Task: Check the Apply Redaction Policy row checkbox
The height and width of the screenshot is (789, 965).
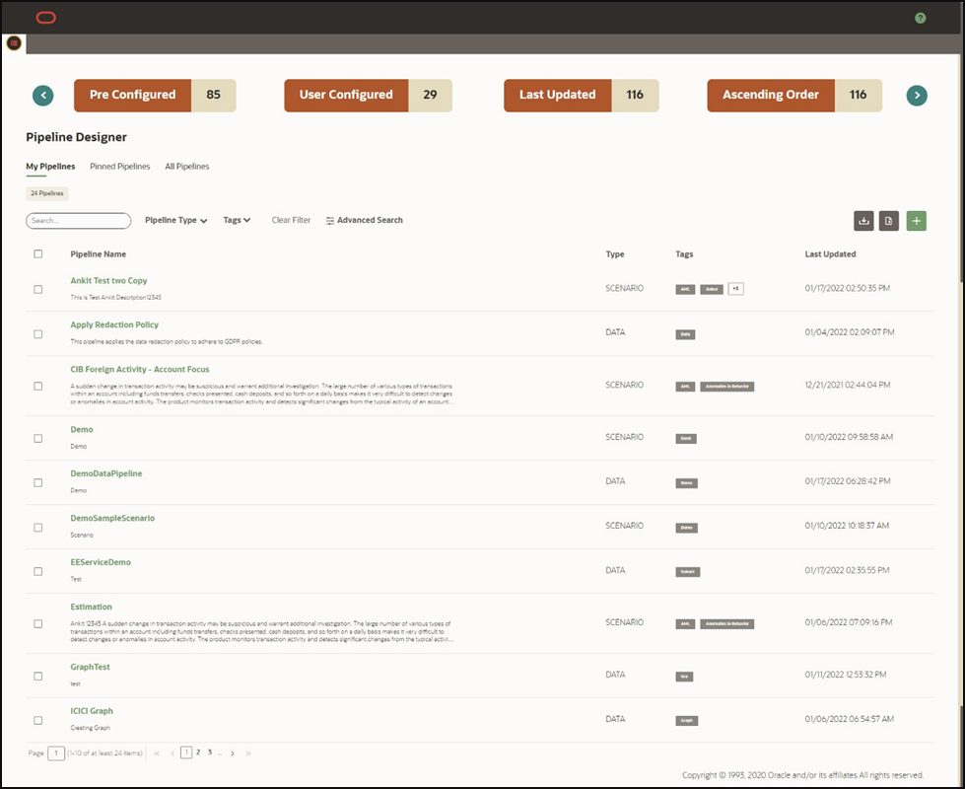Action: tap(38, 333)
